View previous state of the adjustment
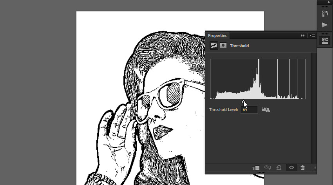 pyautogui.click(x=267, y=168)
